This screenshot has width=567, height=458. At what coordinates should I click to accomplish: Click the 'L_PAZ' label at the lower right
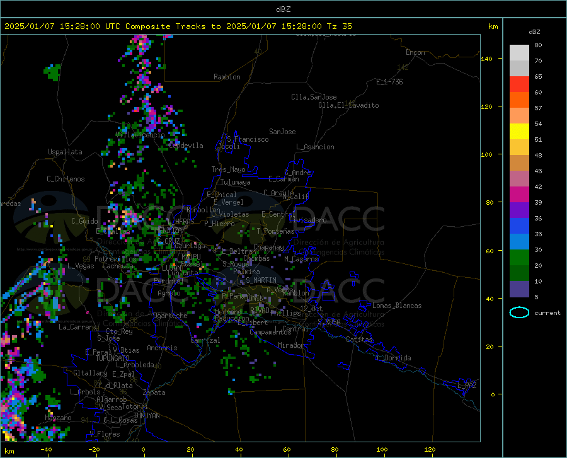(x=467, y=386)
